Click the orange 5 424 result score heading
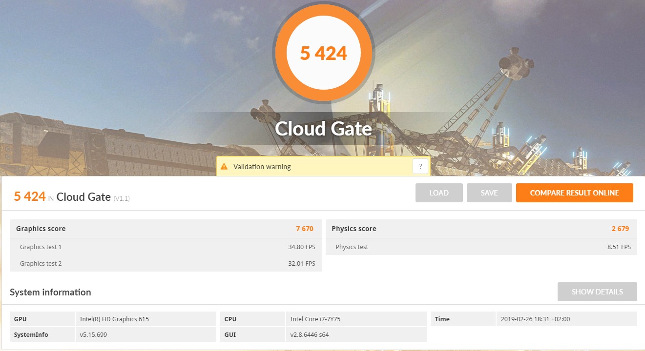This screenshot has width=645, height=351. [30, 196]
